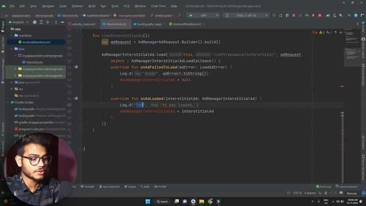366x206 pixels.
Task: Click the red Stop icon
Action: click(x=320, y=15)
